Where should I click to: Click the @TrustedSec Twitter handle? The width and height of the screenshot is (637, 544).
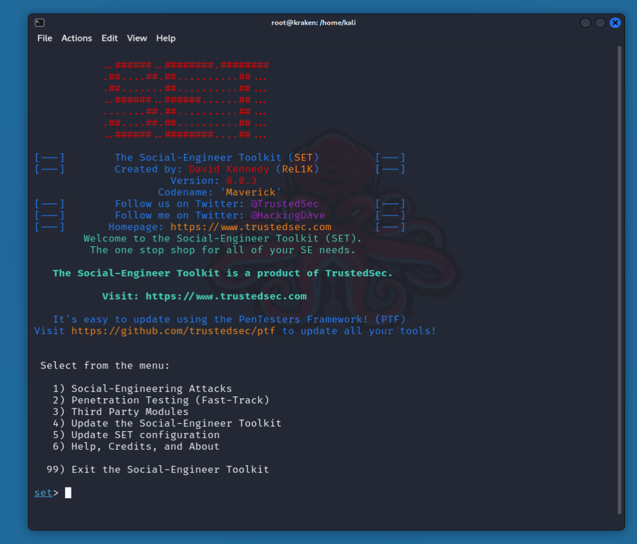tap(284, 204)
